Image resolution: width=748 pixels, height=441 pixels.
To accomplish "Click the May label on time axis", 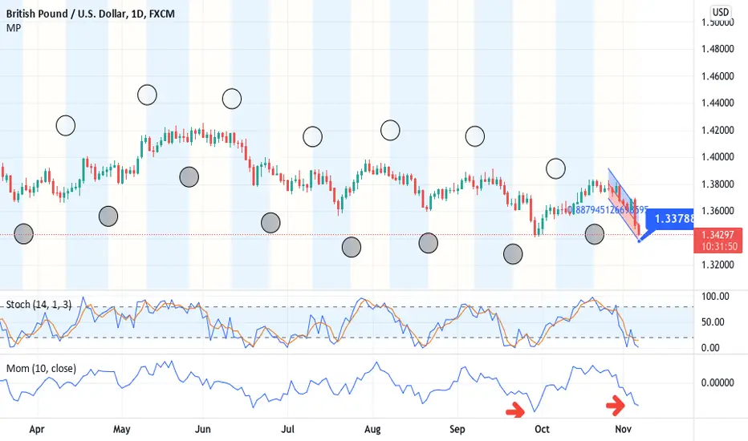I will 122,429.
